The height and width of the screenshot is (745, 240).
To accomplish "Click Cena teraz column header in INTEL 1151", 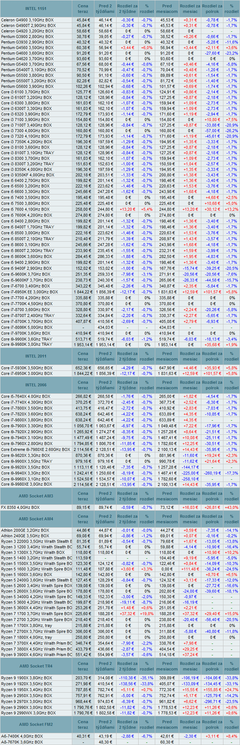I will coord(83,8).
